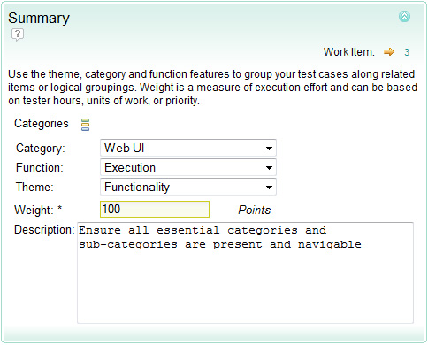428x345 pixels.
Task: Open the Category dropdown showing Web UI
Action: tap(188, 148)
